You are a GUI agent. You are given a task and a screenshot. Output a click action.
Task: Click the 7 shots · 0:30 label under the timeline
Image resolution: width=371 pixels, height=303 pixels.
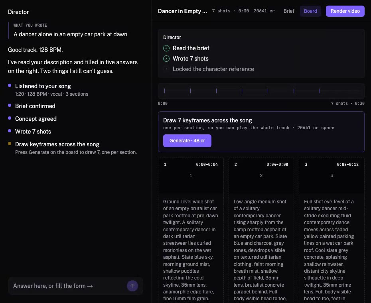pyautogui.click(x=347, y=103)
